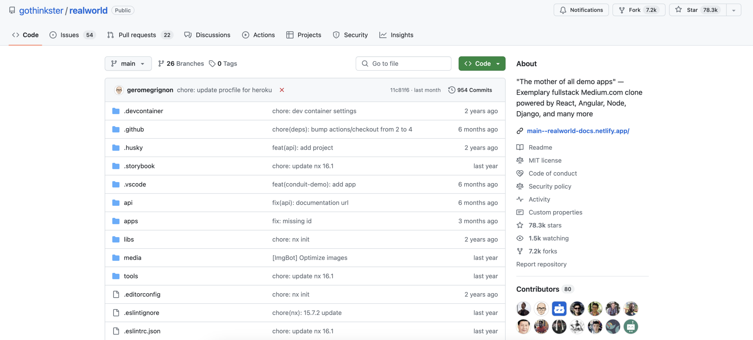Open the Insights tab

[x=396, y=35]
